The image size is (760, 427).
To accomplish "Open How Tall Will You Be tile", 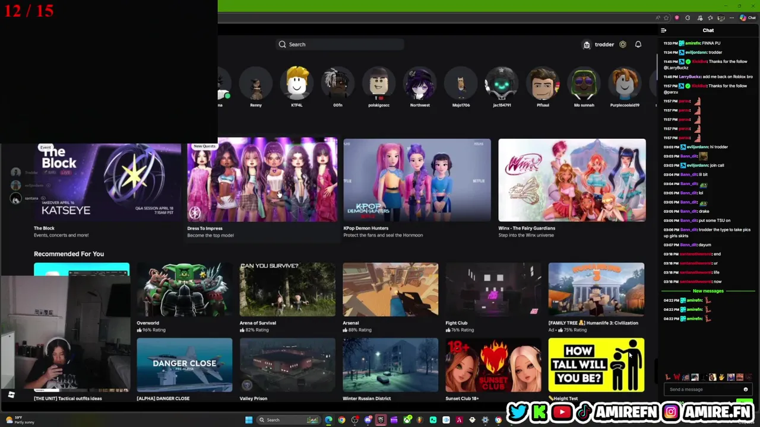I will coord(596,365).
